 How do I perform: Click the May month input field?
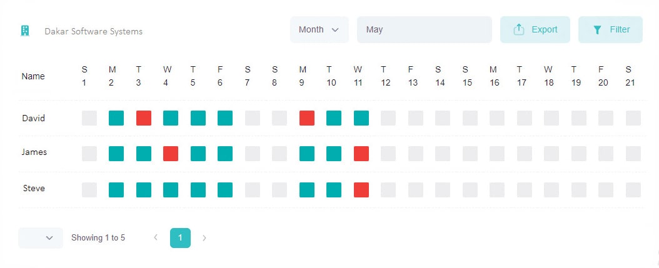coord(424,29)
